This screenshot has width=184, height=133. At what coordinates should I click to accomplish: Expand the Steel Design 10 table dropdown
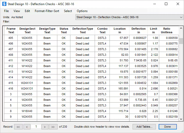[181, 17]
